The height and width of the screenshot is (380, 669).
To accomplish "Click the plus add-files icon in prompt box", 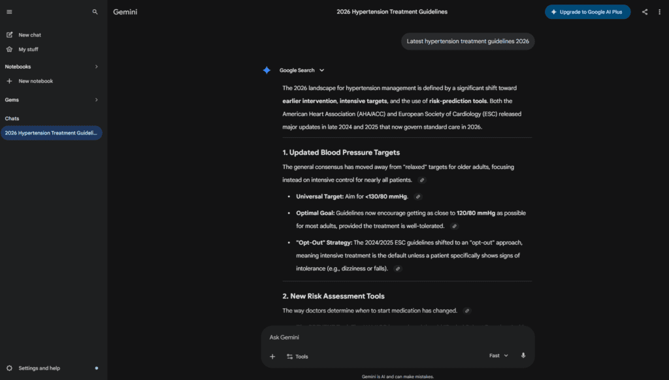I will click(272, 356).
